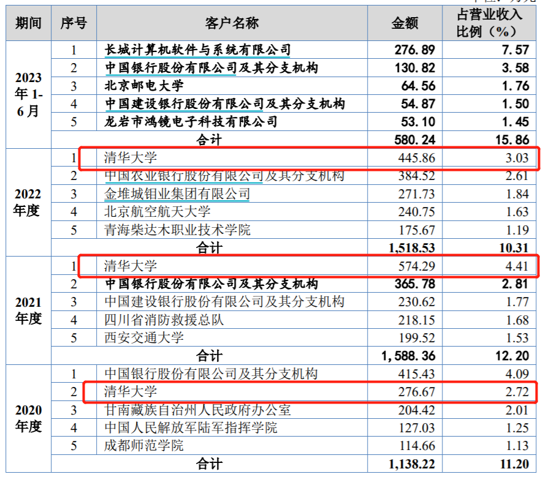543x477 pixels.
Task: Click the 期间 column header
Action: [28, 23]
